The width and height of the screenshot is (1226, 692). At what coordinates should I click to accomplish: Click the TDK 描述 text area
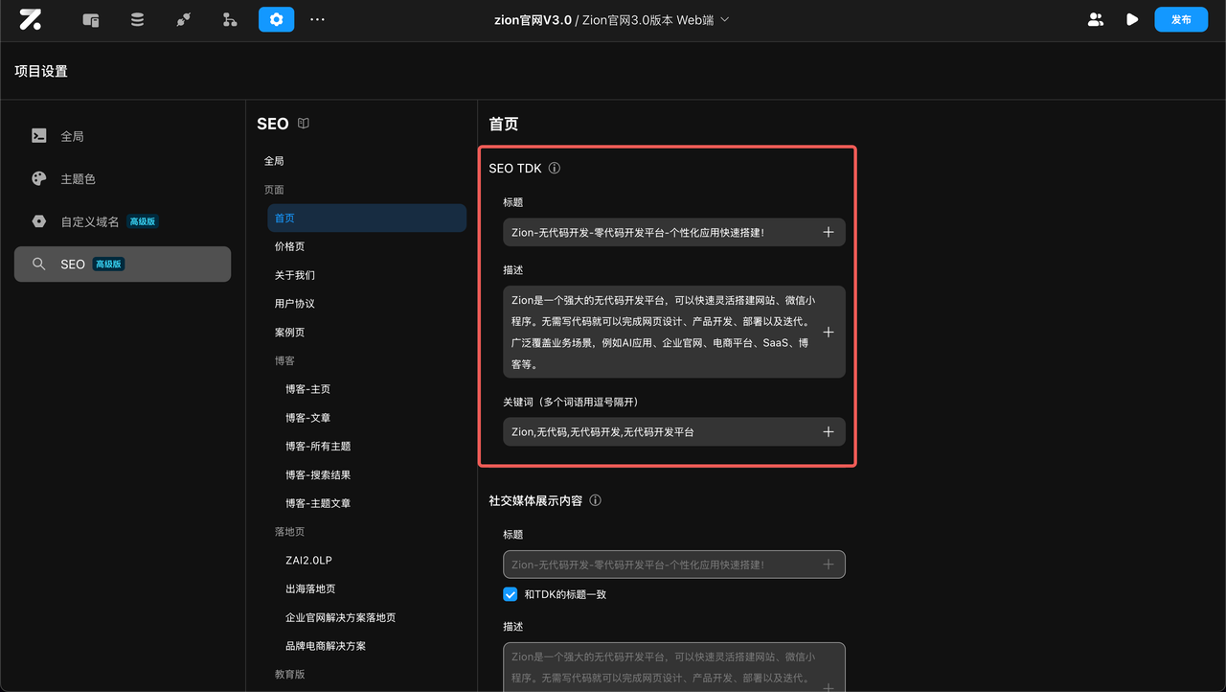[x=674, y=332]
